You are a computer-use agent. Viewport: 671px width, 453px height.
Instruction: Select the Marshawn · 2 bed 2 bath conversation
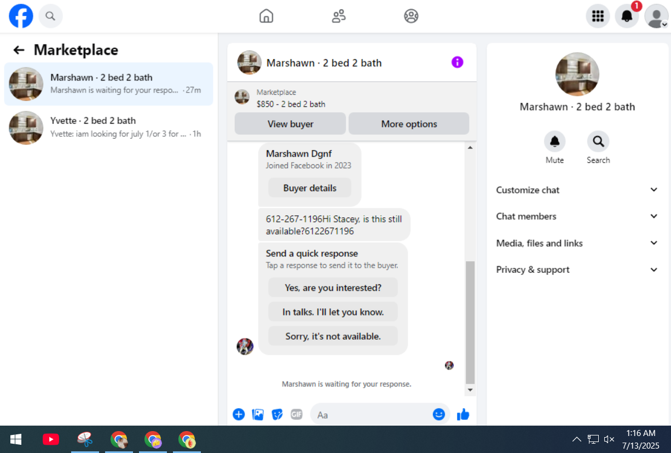(108, 84)
